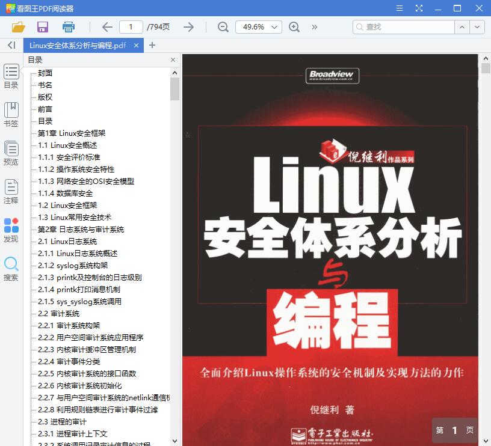The height and width of the screenshot is (446, 491).
Task: Jump to 2.2.5 内核审计系统的接口函数
Action: (x=87, y=374)
